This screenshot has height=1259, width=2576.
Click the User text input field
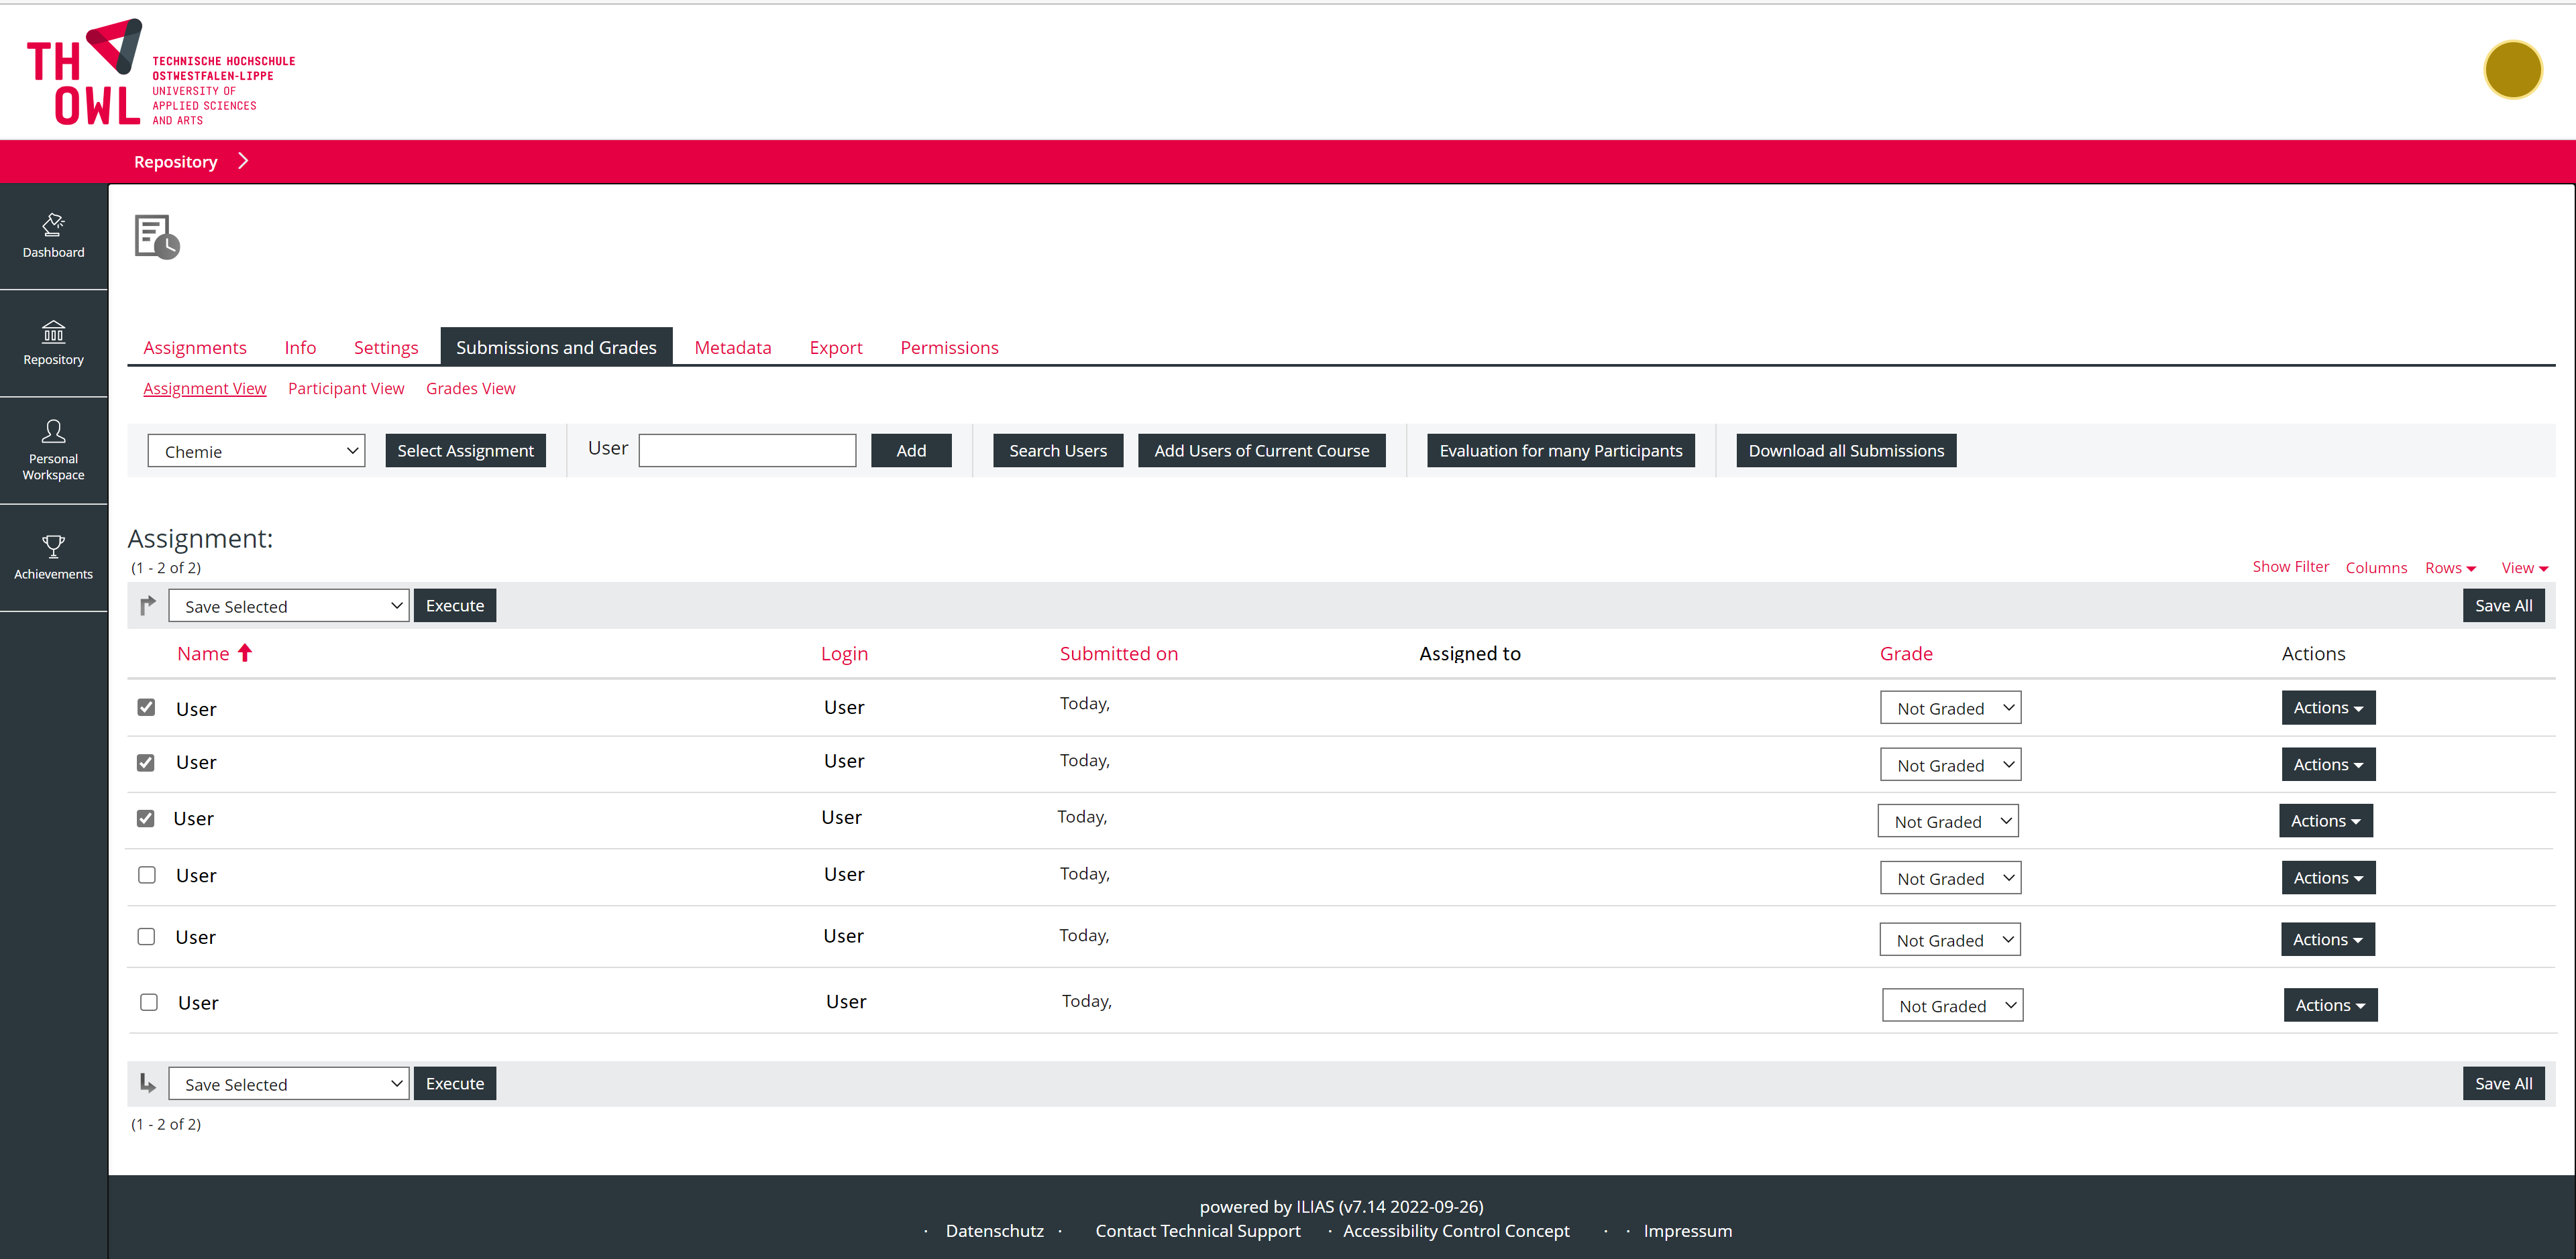(x=747, y=451)
